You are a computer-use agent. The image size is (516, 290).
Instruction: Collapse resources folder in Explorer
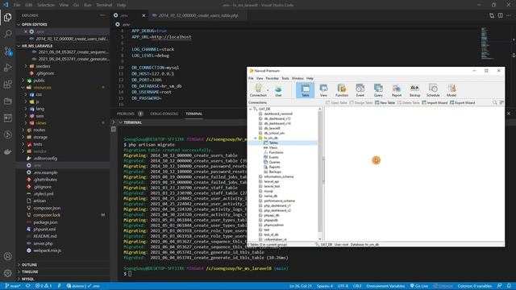pos(23,88)
